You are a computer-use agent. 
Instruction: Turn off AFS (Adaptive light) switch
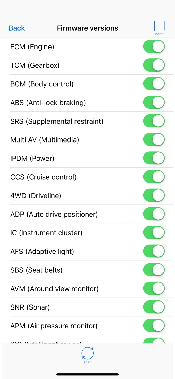[x=154, y=251]
